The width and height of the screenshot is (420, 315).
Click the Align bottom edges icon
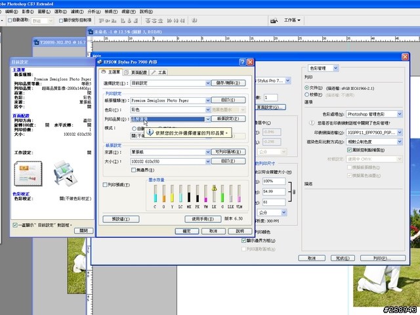pyautogui.click(x=114, y=20)
